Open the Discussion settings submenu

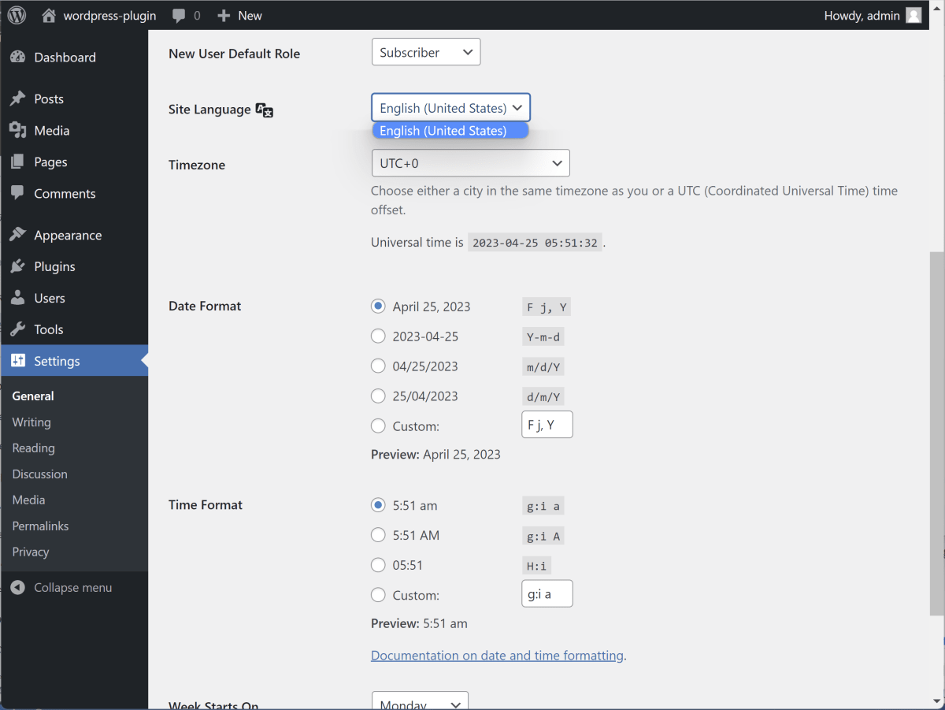click(x=40, y=474)
